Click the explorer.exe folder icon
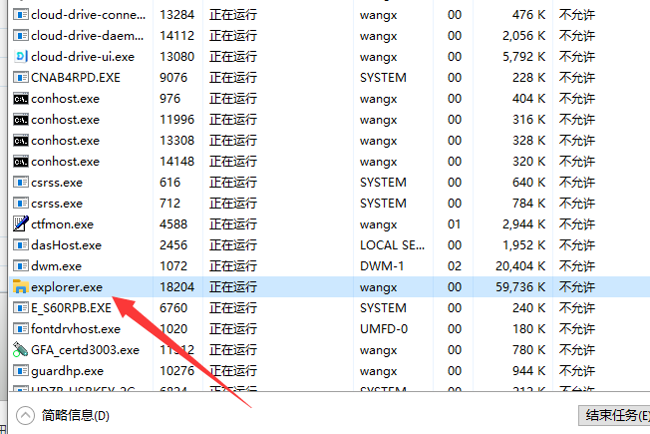The width and height of the screenshot is (650, 434). tap(20, 287)
